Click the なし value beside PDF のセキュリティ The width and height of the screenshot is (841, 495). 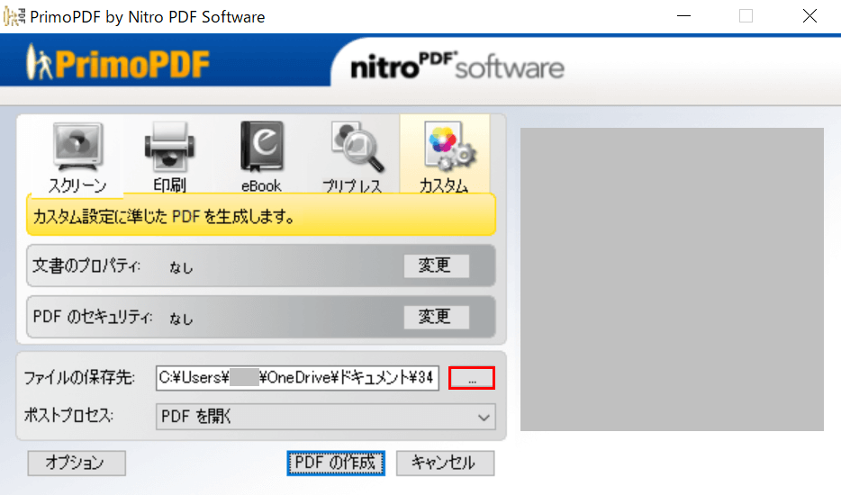click(x=181, y=319)
